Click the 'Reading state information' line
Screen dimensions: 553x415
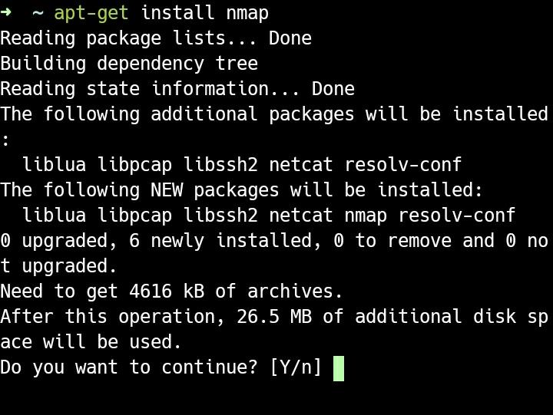pos(177,89)
